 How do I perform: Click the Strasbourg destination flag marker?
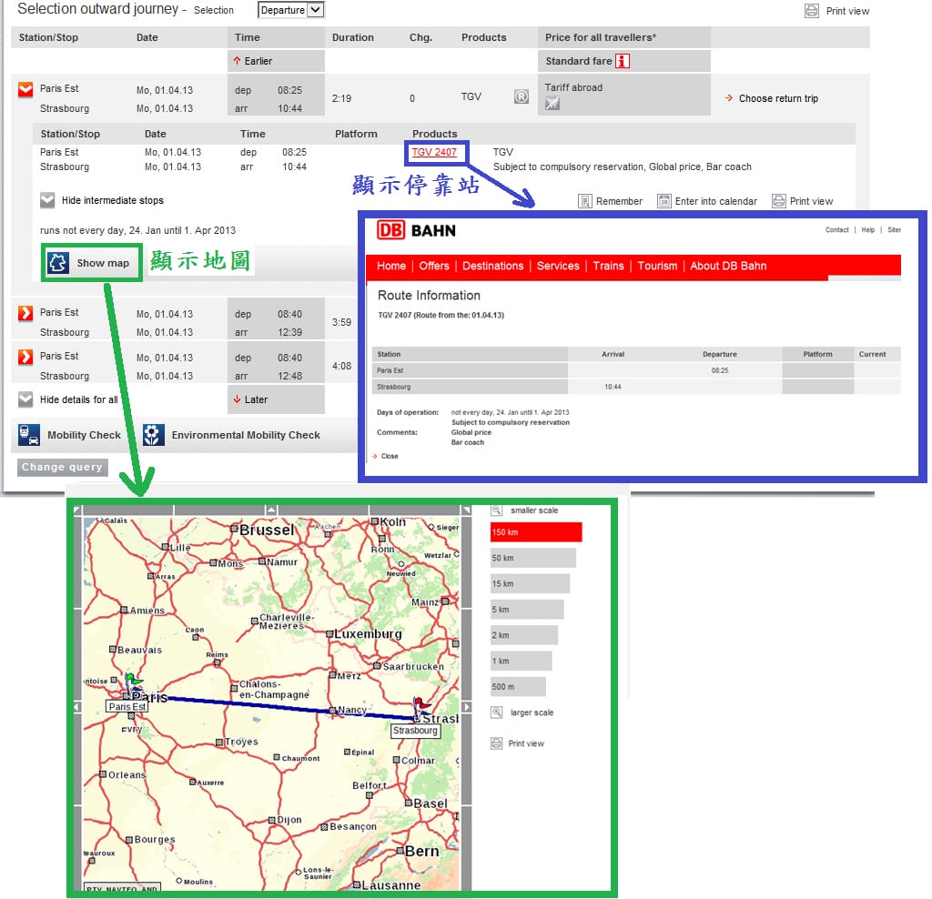point(420,707)
